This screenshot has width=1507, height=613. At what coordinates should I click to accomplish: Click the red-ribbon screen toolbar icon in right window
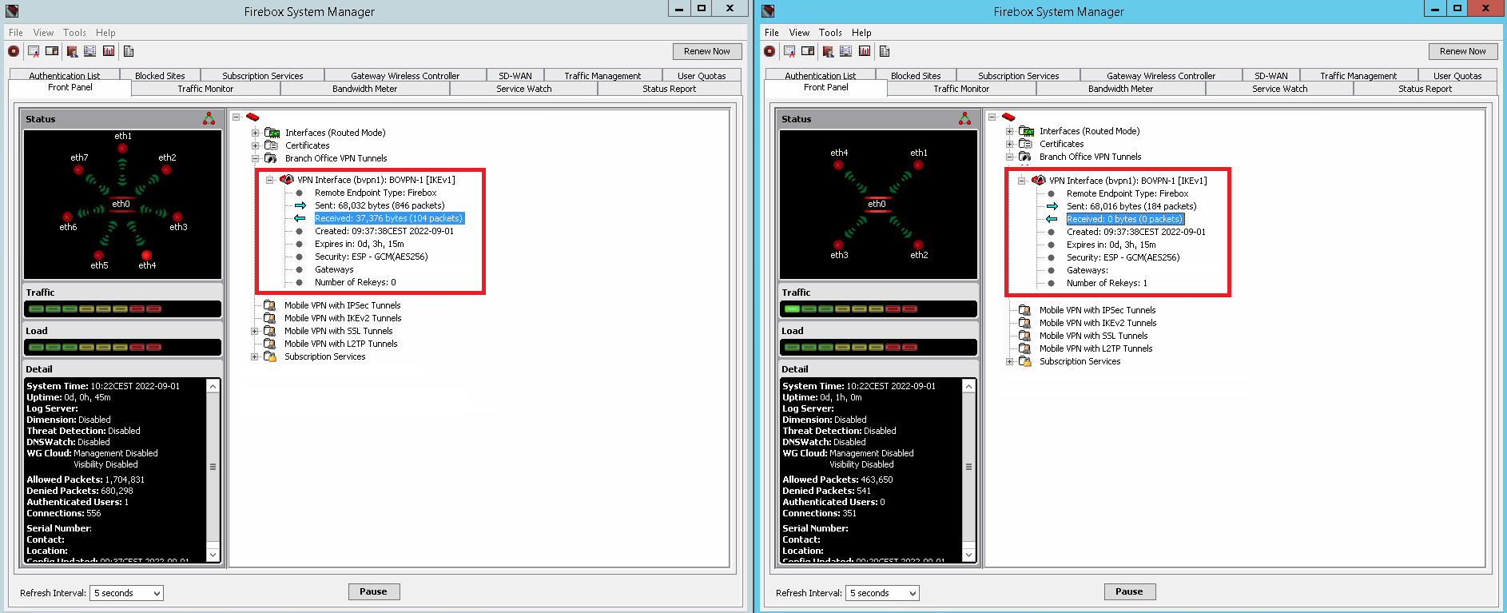[789, 51]
